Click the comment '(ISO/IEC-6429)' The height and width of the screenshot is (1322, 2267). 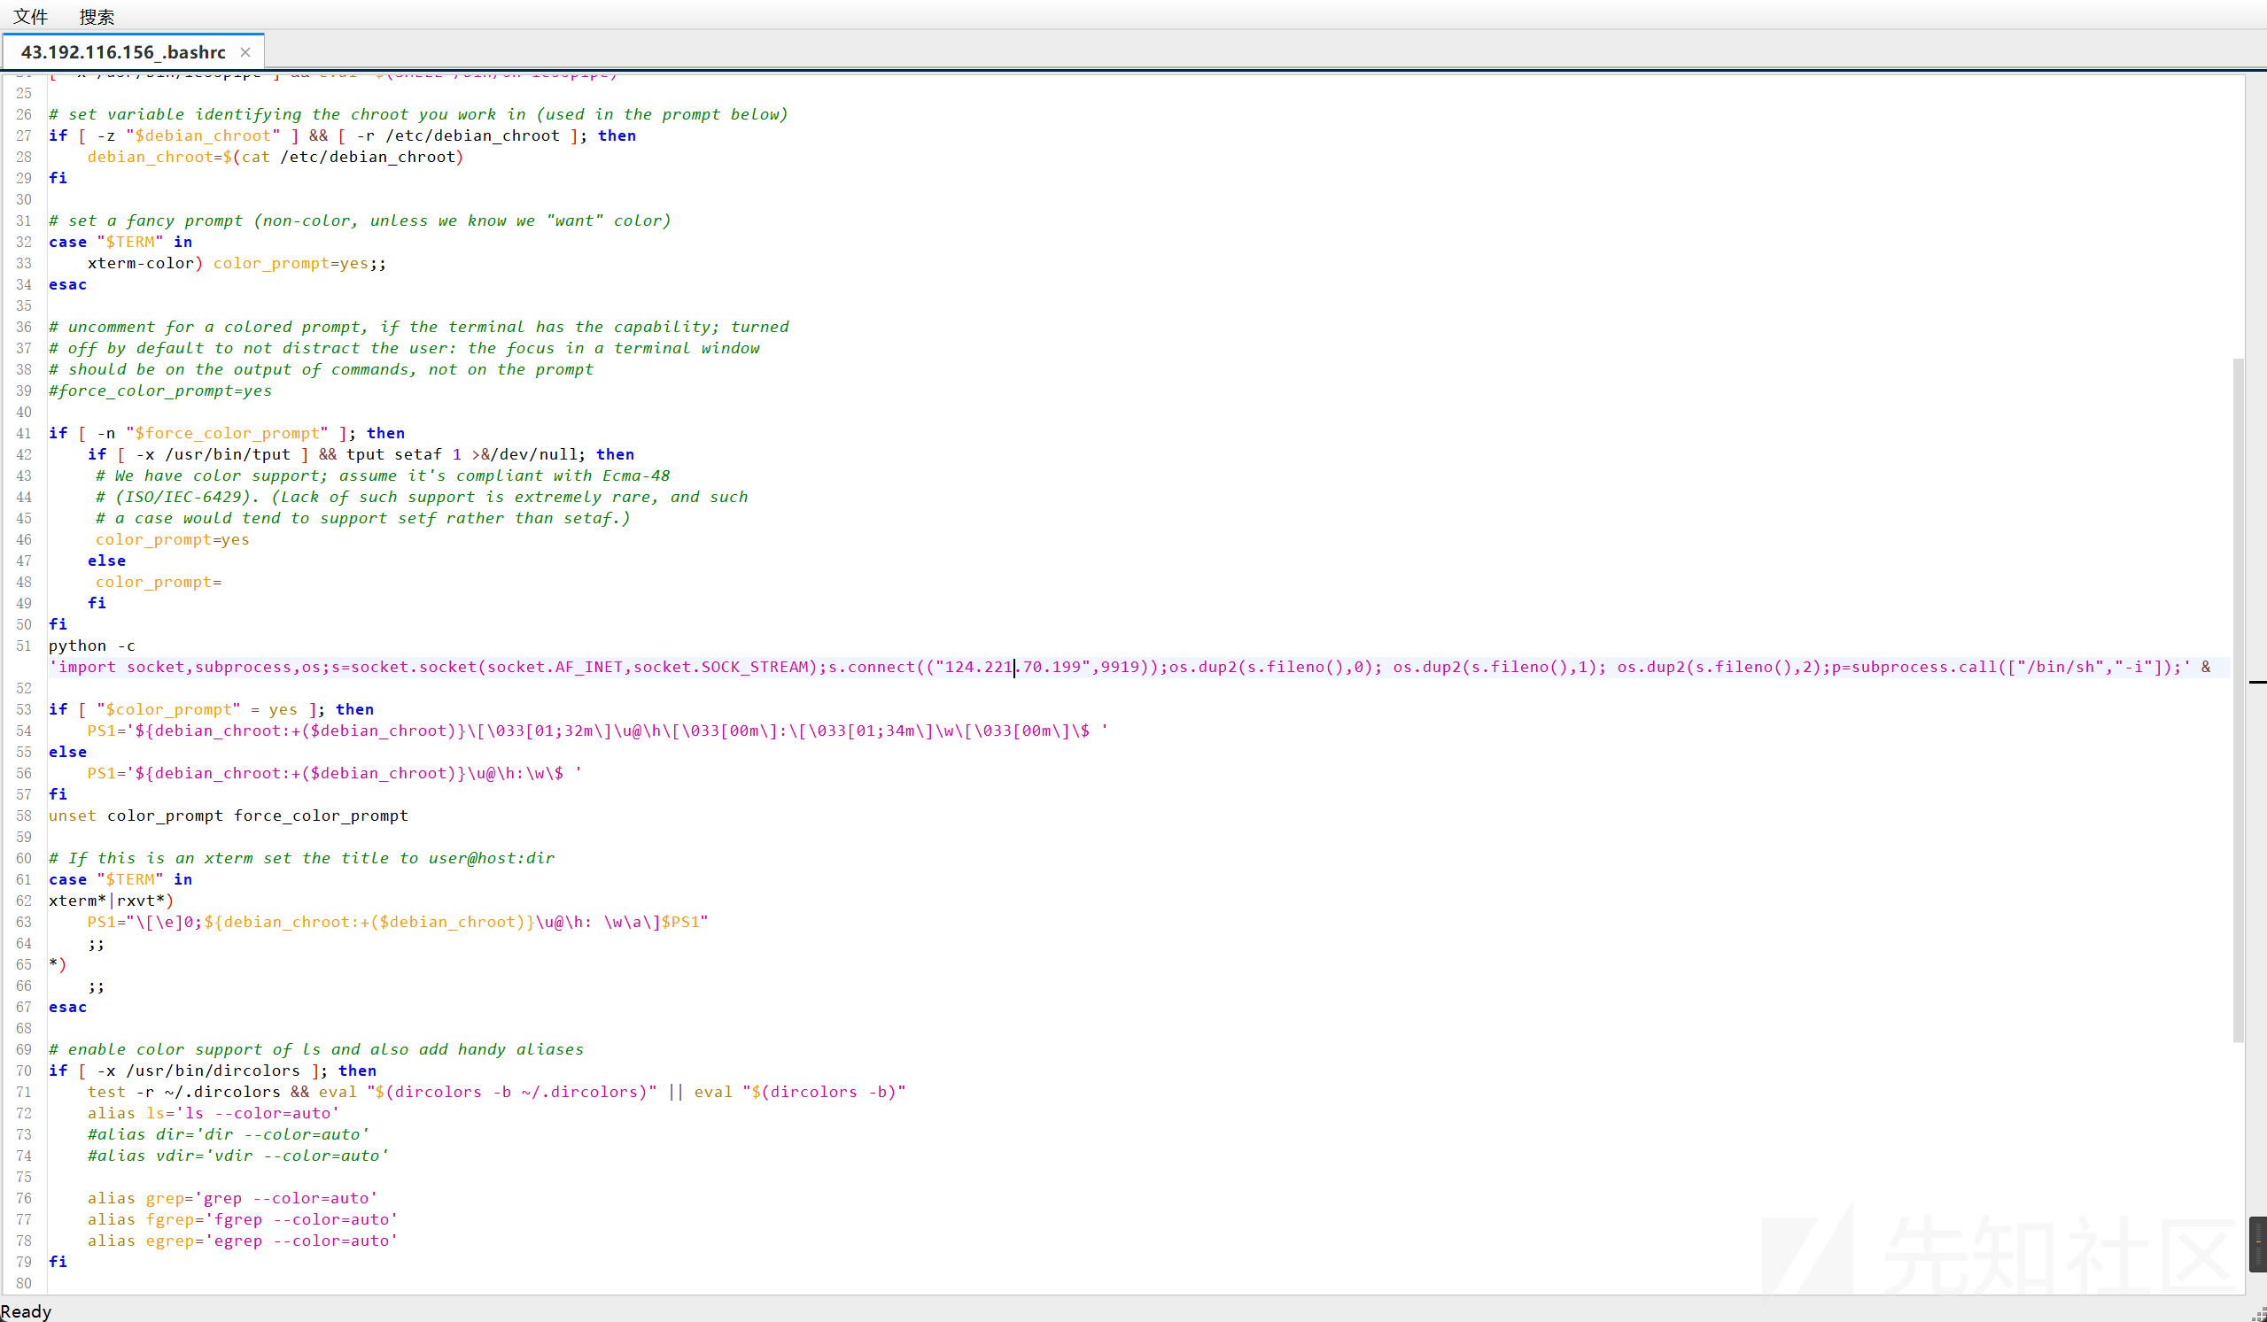421,497
